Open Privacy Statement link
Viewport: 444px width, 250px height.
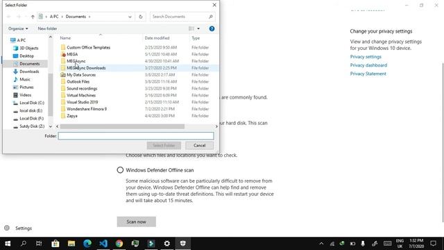tap(368, 74)
